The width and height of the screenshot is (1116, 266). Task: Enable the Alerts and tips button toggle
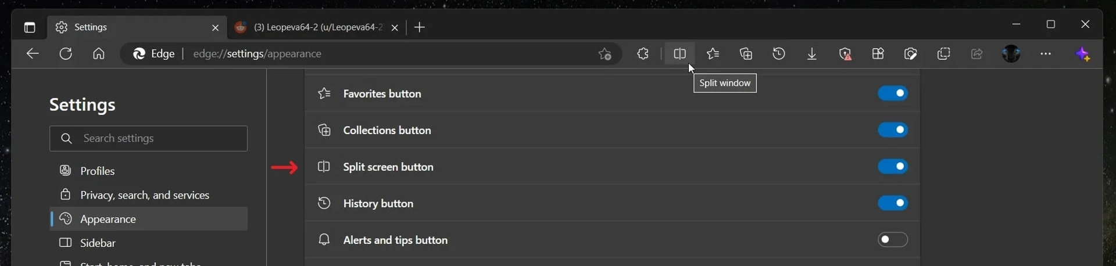(893, 240)
